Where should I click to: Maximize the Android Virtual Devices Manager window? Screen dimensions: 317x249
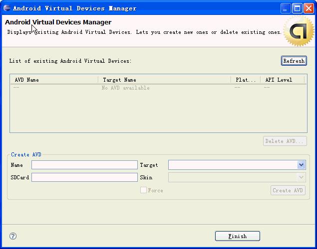click(297, 8)
